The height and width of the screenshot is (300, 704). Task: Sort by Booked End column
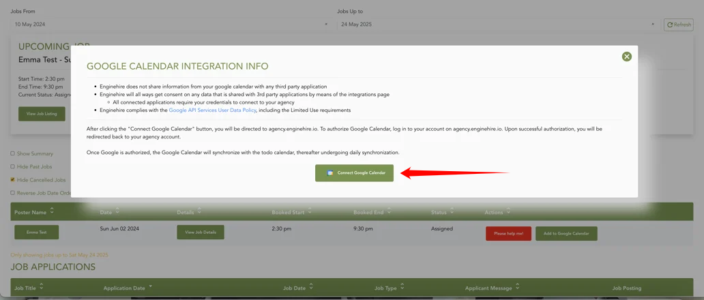[x=372, y=211]
